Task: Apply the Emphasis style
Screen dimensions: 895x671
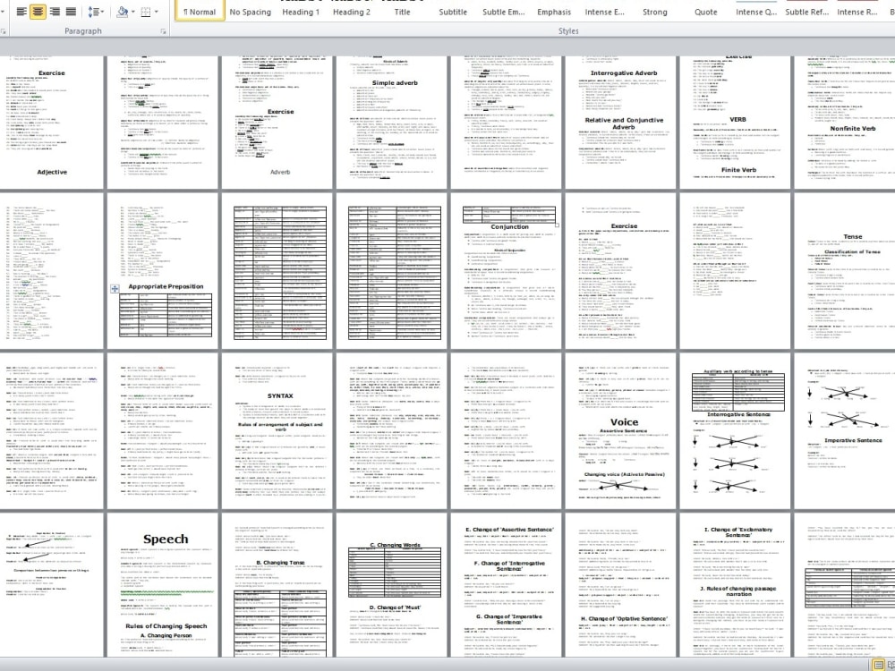Action: pos(554,12)
